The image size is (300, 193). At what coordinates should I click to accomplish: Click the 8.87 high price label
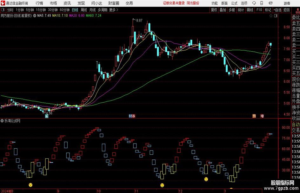coord(139,21)
